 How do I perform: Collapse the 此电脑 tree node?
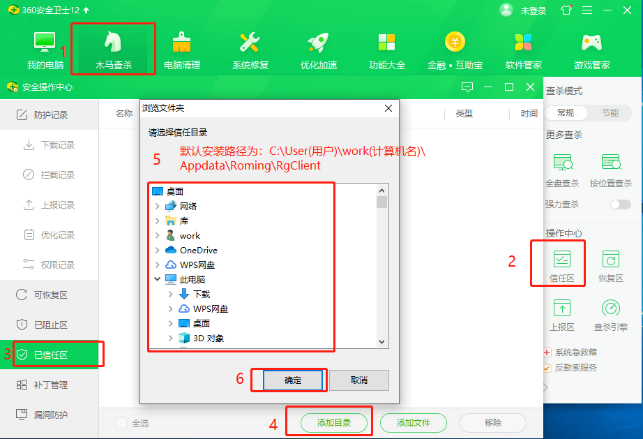coord(157,279)
